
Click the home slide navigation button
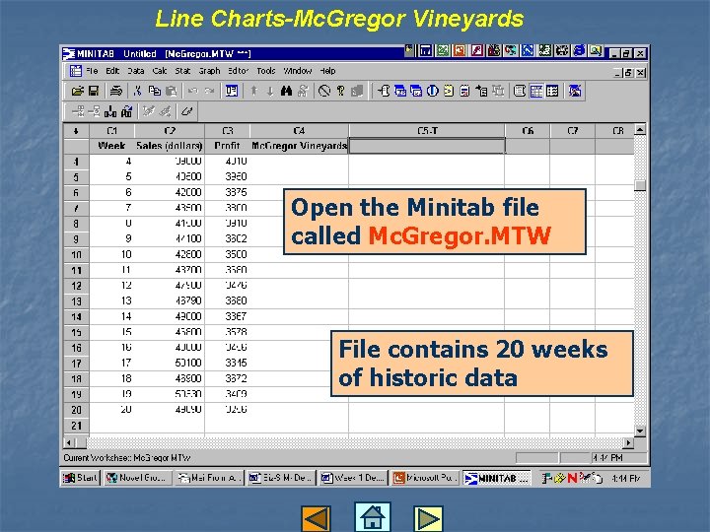pyautogui.click(x=372, y=516)
